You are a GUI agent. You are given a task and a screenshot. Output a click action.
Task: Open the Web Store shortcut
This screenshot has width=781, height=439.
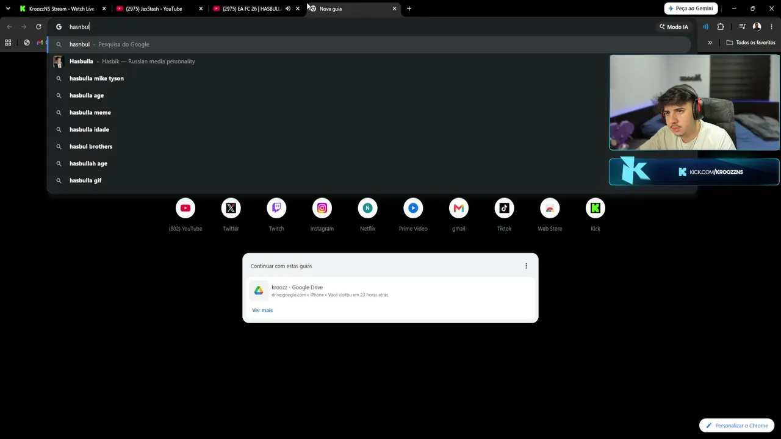pyautogui.click(x=550, y=209)
